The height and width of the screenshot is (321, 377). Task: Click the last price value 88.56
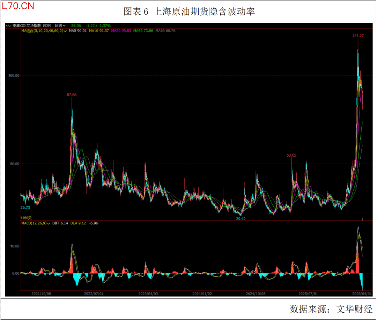(x=76, y=25)
